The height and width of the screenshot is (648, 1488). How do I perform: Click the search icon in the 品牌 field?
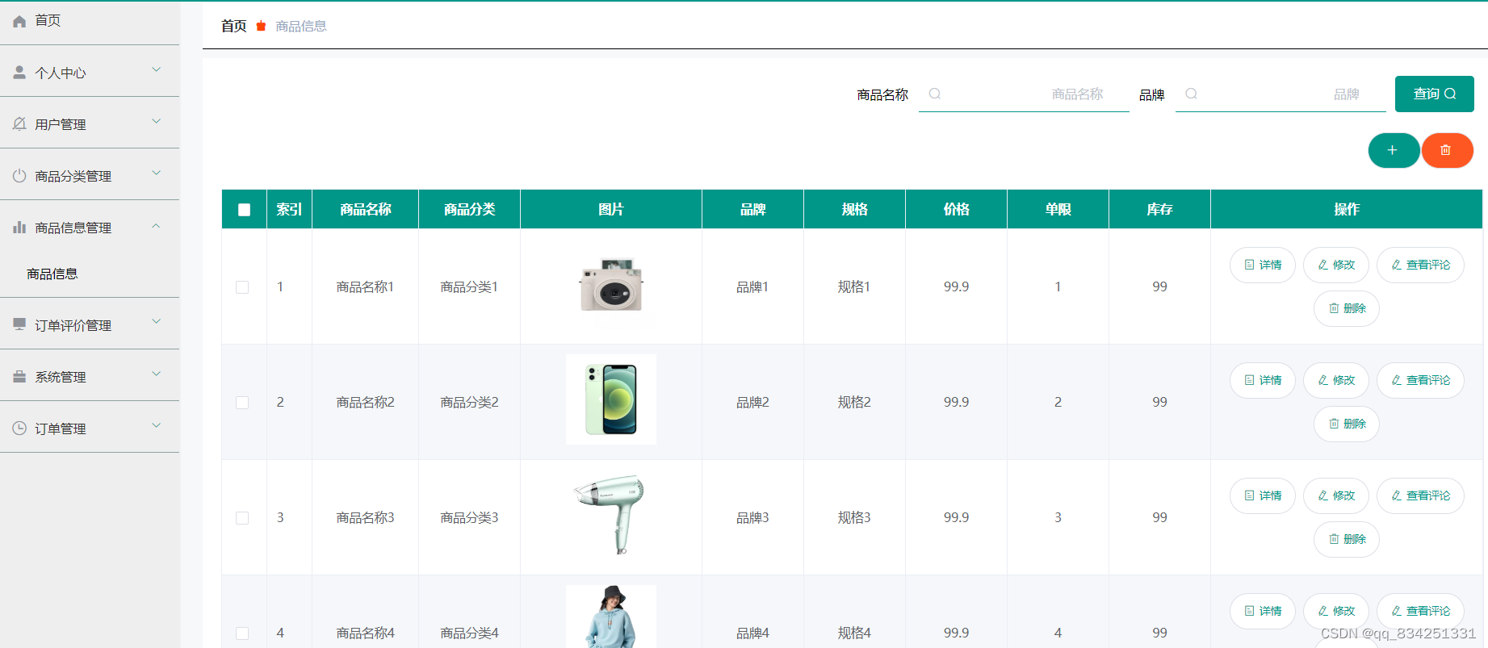[1191, 94]
